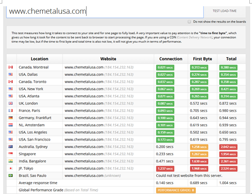Click the Japan flag for the Tokyo row

pos(11,168)
